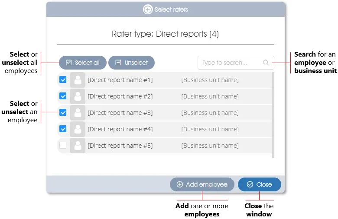Close the Select raters window

point(259,184)
